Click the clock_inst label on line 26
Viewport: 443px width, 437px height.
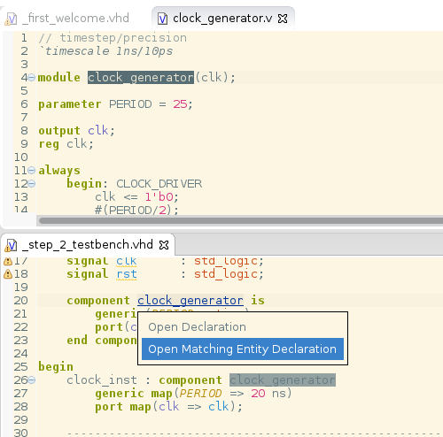102,380
